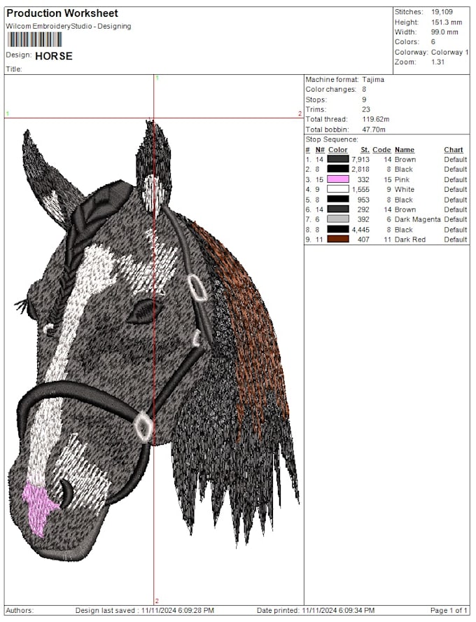Select the Dark Magenta swatch in stop 7
Screen dimensions: 476x622
tap(338, 219)
